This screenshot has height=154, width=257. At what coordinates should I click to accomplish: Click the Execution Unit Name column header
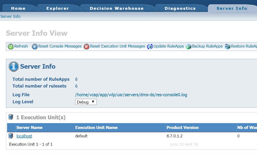(96, 127)
